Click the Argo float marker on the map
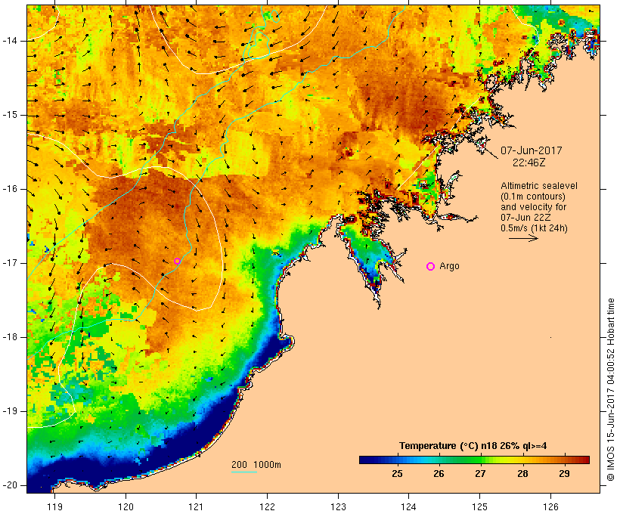620x514 pixels. point(177,261)
